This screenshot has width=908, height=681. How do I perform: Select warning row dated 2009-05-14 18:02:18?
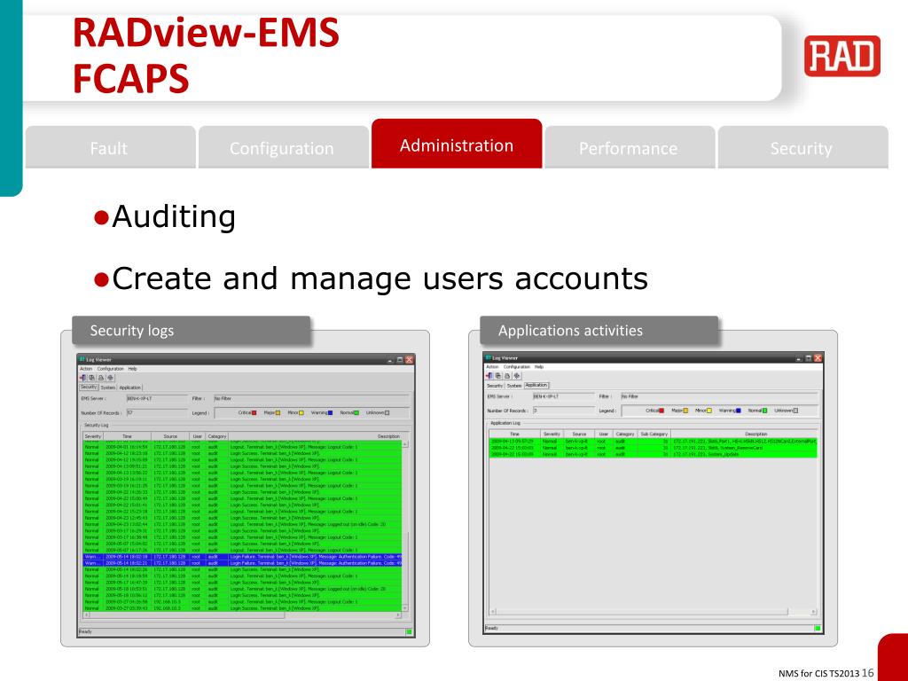click(x=243, y=557)
